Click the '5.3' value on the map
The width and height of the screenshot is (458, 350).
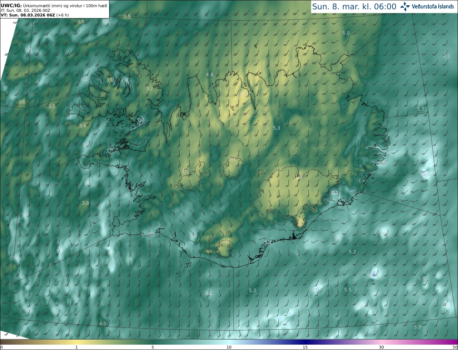pyautogui.click(x=277, y=128)
